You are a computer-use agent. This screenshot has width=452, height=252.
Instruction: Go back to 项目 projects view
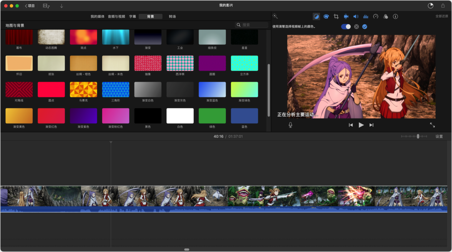30,6
